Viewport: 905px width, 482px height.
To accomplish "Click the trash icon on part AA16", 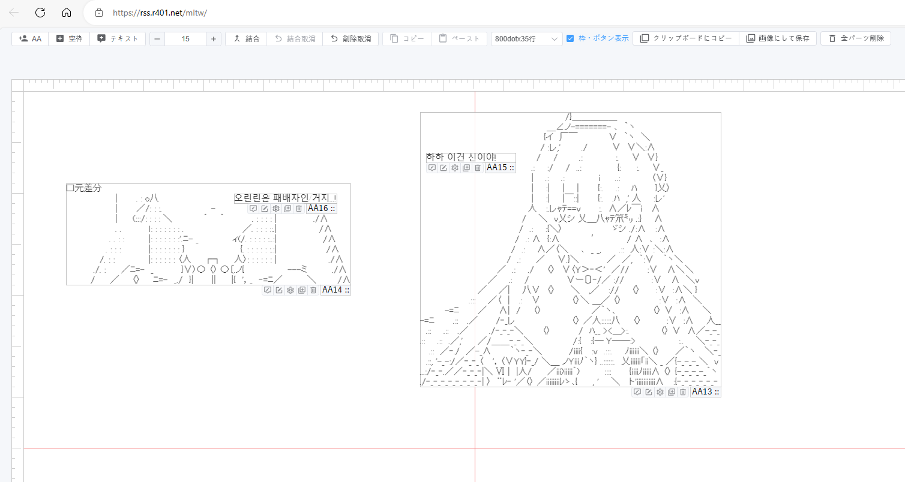I will tap(299, 209).
